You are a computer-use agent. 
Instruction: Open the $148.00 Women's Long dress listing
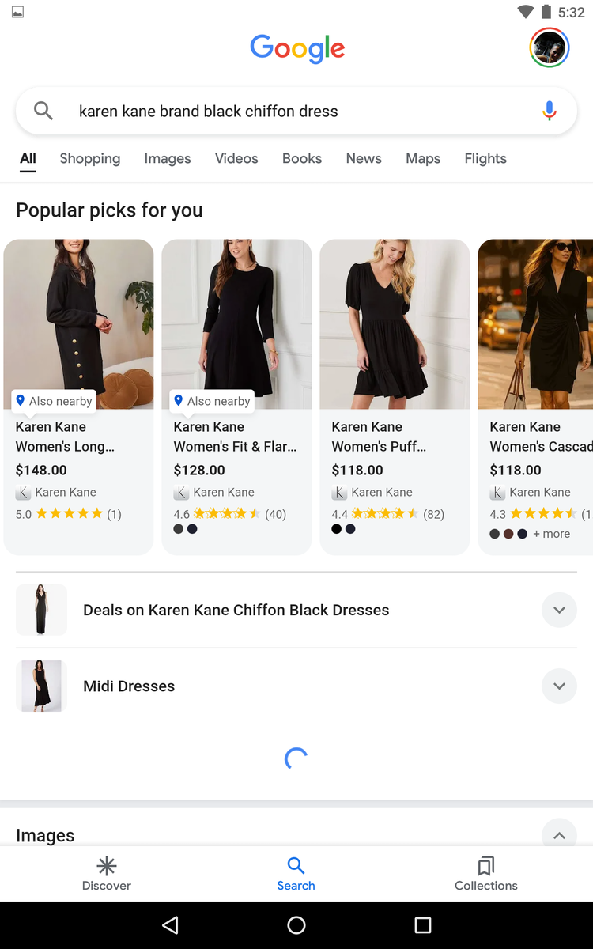pyautogui.click(x=78, y=397)
